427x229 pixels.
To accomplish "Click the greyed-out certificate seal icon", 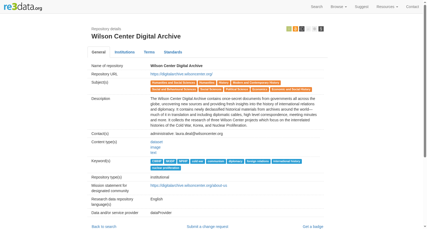I will click(315, 29).
